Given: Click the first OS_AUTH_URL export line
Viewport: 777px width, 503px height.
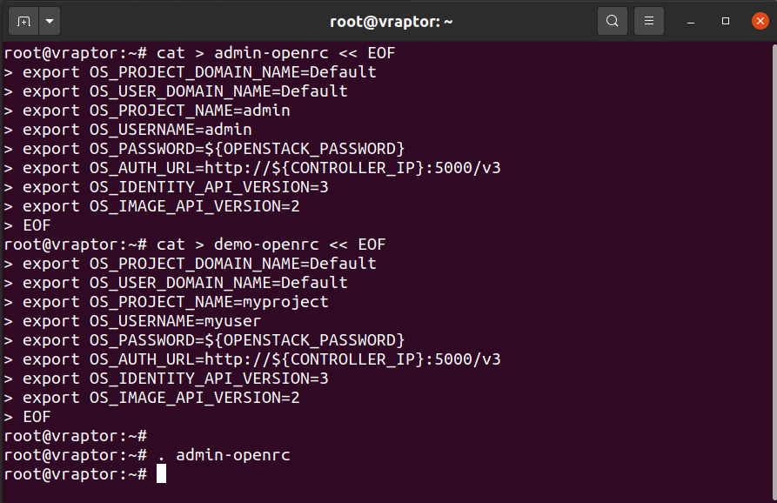Looking at the screenshot, I should (x=252, y=168).
